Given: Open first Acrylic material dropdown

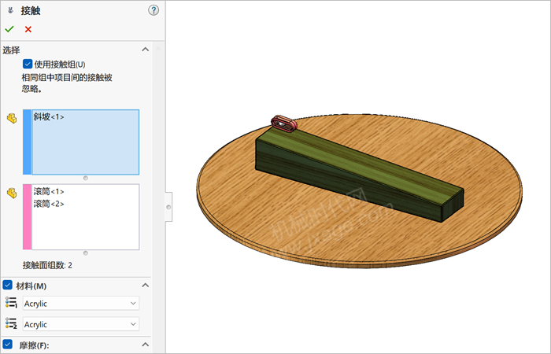Looking at the screenshot, I should point(81,303).
